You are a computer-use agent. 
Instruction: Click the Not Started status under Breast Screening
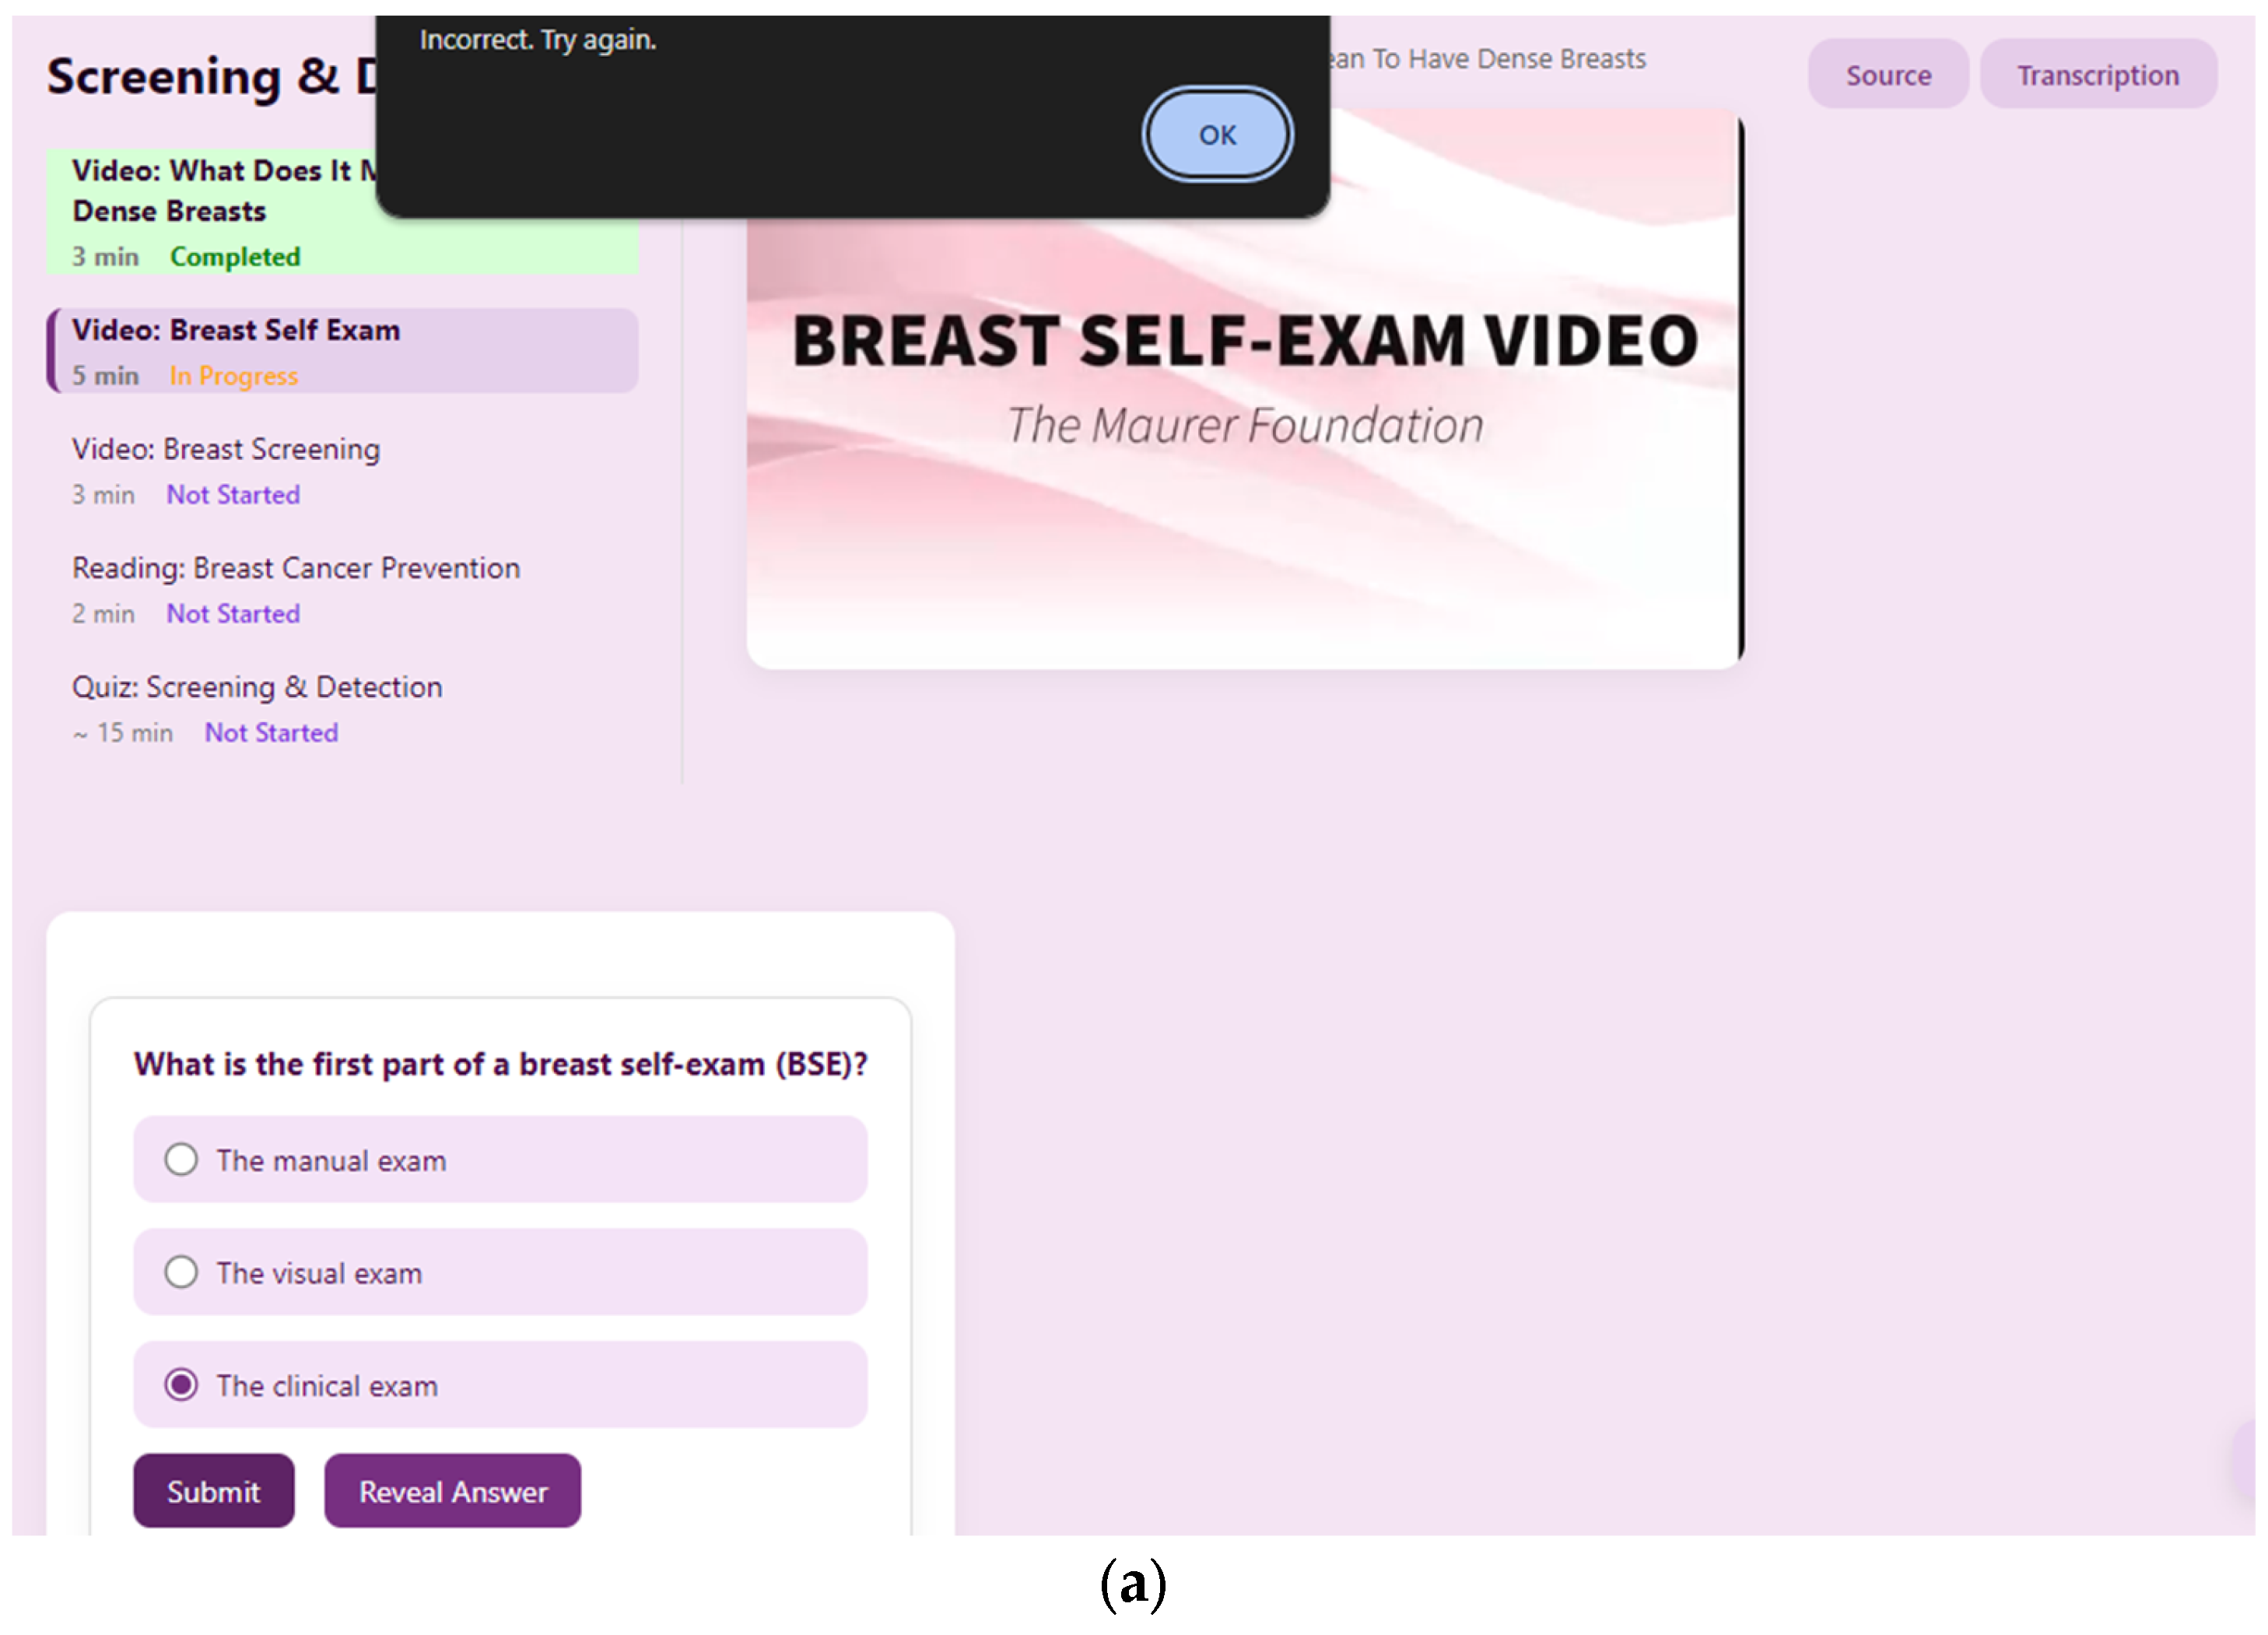(233, 495)
